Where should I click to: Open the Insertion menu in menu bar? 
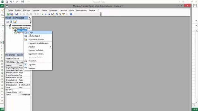point(36,10)
